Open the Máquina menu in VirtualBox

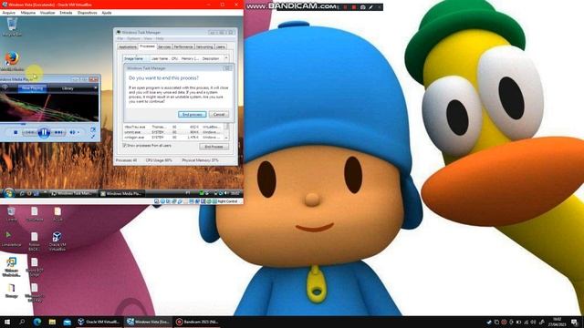tap(28, 13)
